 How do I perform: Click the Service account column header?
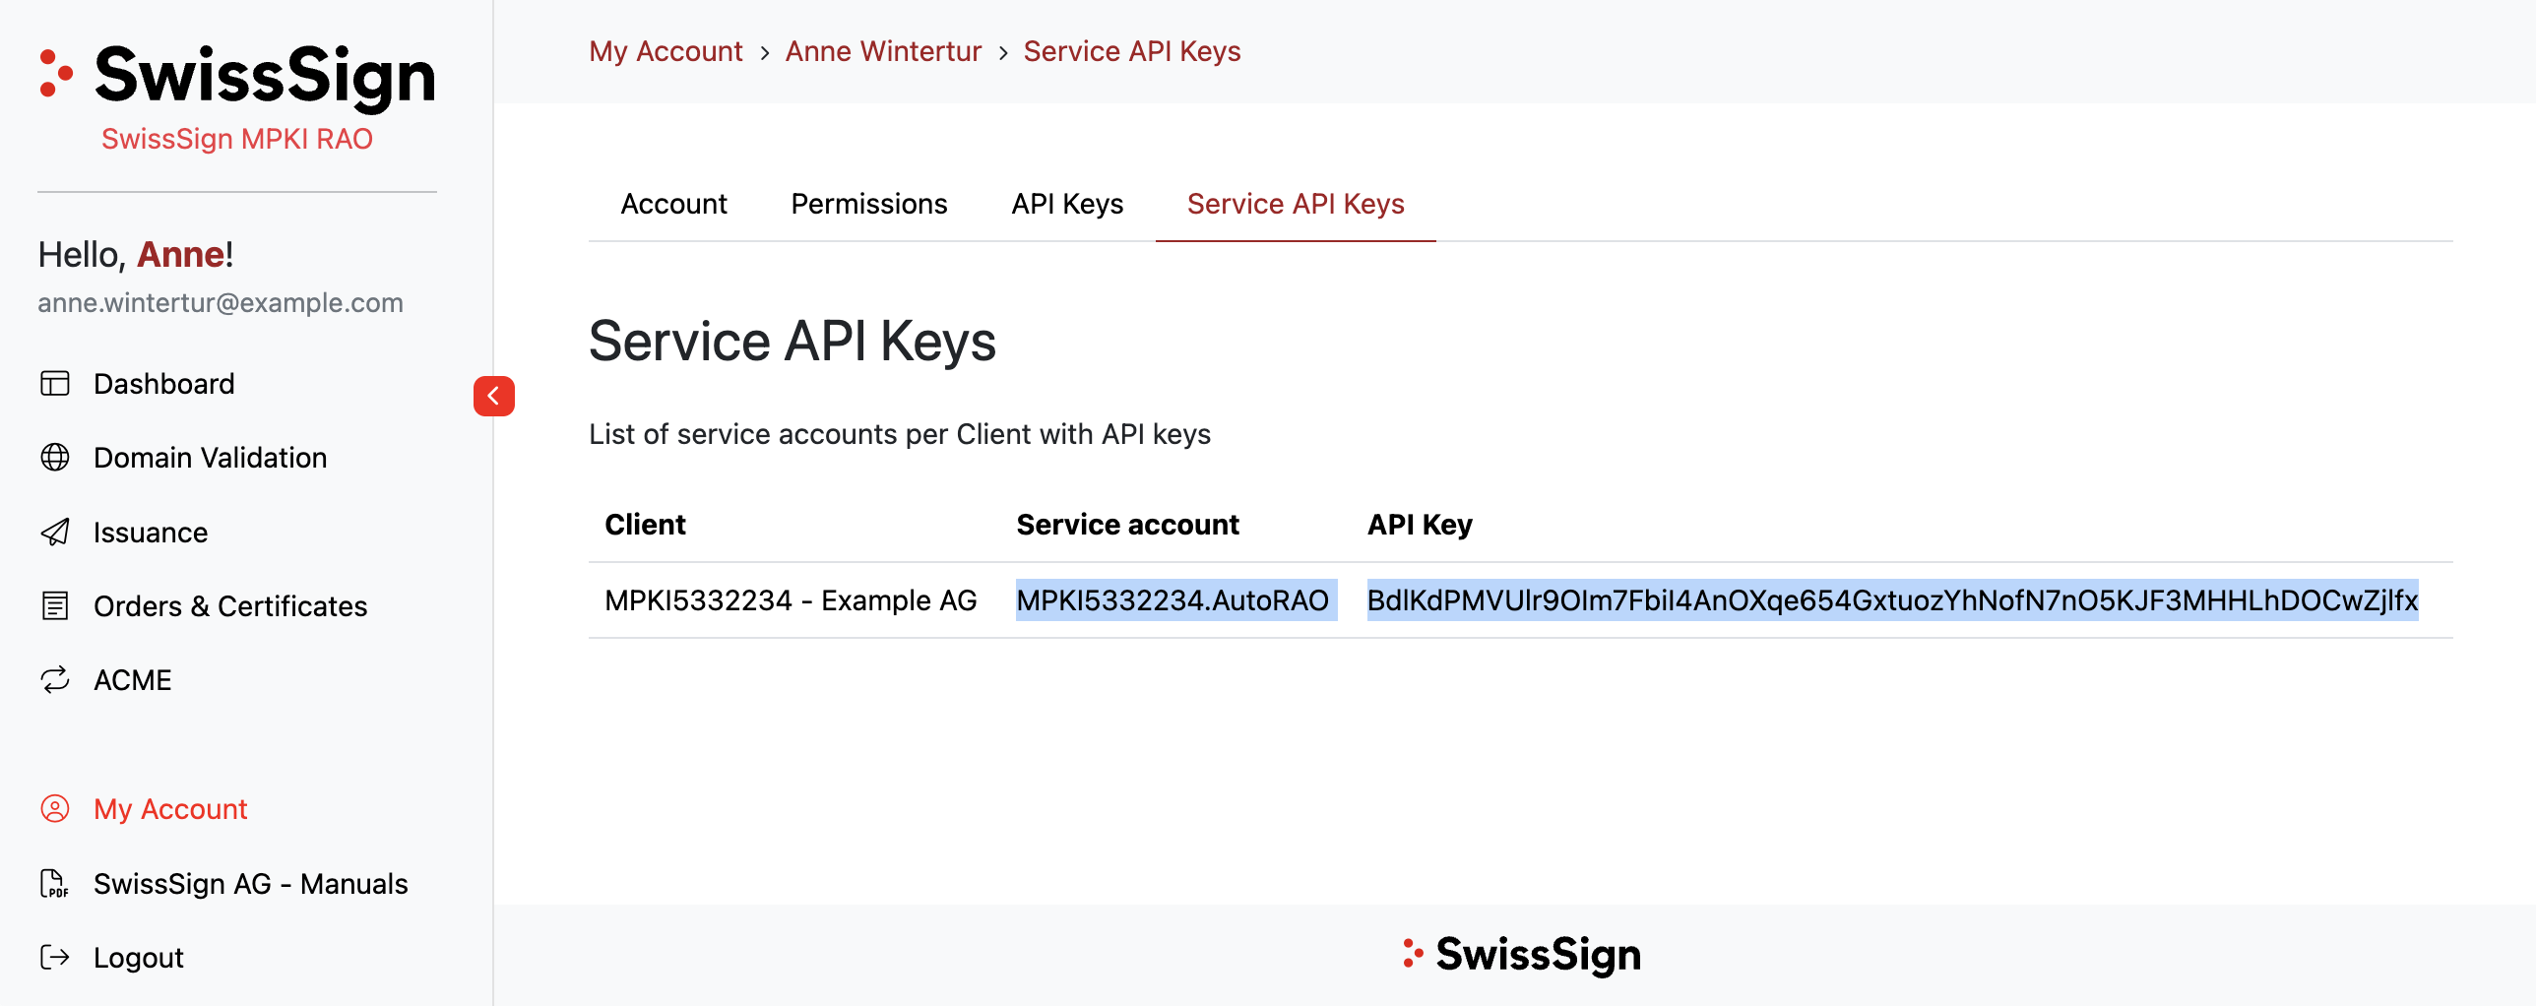pyautogui.click(x=1127, y=524)
